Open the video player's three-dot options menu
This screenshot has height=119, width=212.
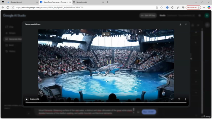tap(185, 99)
